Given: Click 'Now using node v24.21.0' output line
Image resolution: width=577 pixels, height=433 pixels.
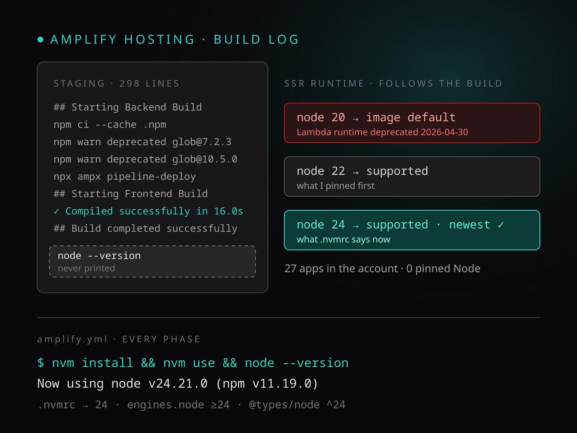Looking at the screenshot, I should [178, 384].
